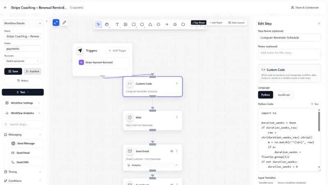Click the Python code editor scrollbar
The image size is (328, 185).
click(x=319, y=122)
